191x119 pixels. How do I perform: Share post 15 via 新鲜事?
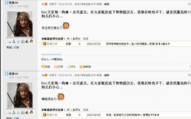click(85, 67)
